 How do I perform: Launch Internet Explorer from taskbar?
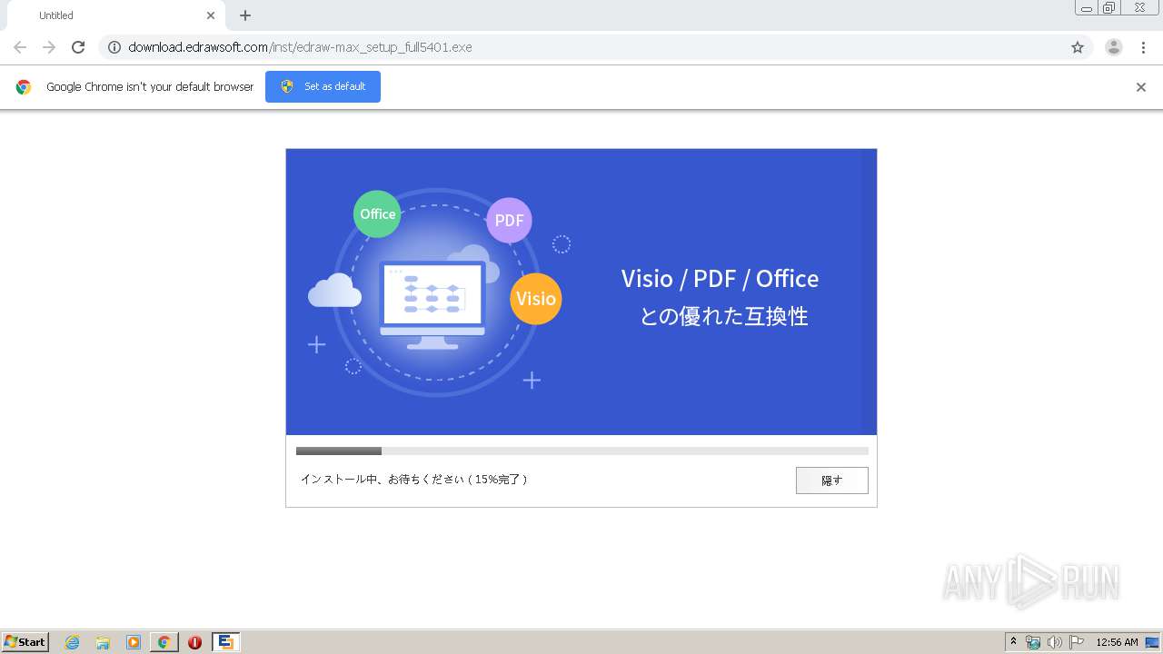[x=72, y=642]
